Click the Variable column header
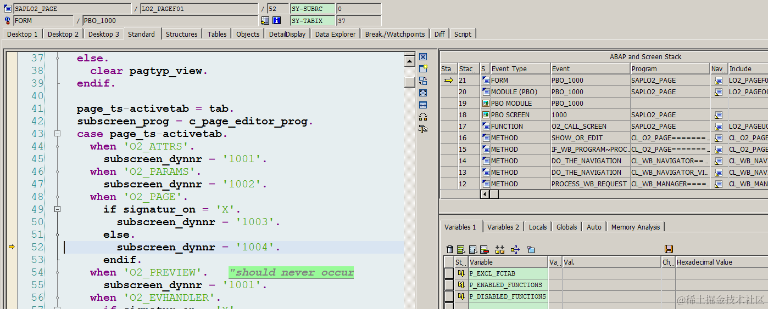This screenshot has height=309, width=768. coord(508,262)
